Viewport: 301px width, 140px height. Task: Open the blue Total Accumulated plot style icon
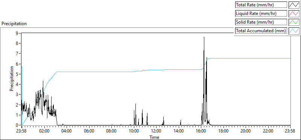294,31
